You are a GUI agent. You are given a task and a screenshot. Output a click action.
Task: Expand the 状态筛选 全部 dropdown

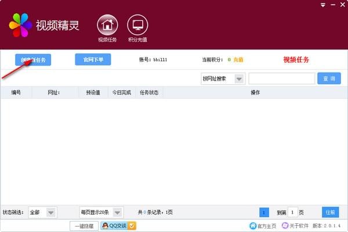(50, 213)
